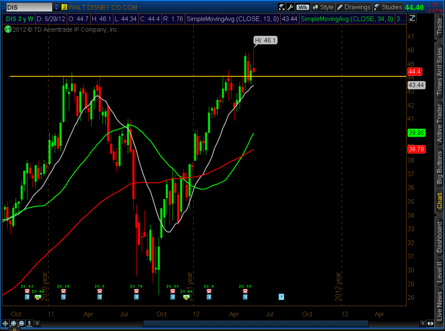
Task: Click the dollar sign price tool icon
Action: (29, 323)
